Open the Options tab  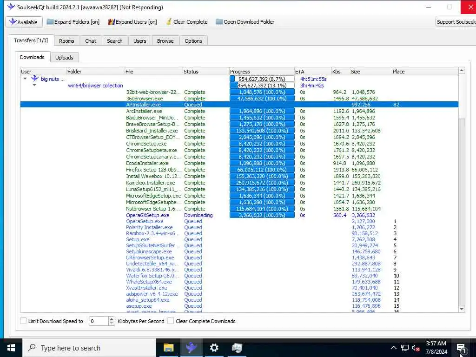[193, 41]
